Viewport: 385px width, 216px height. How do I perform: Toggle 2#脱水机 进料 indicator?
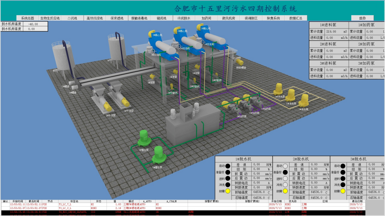(x=285, y=178)
